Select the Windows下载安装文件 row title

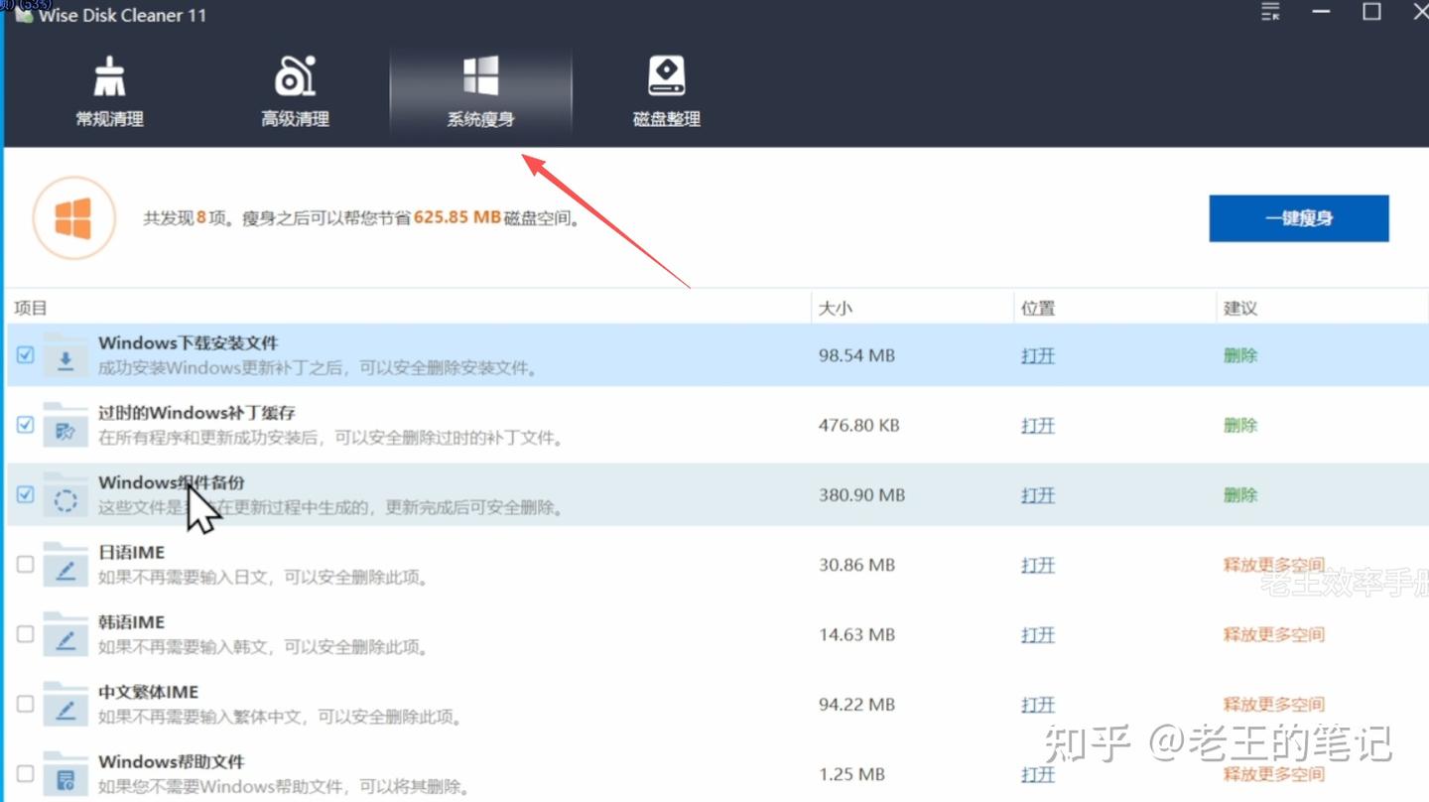189,342
